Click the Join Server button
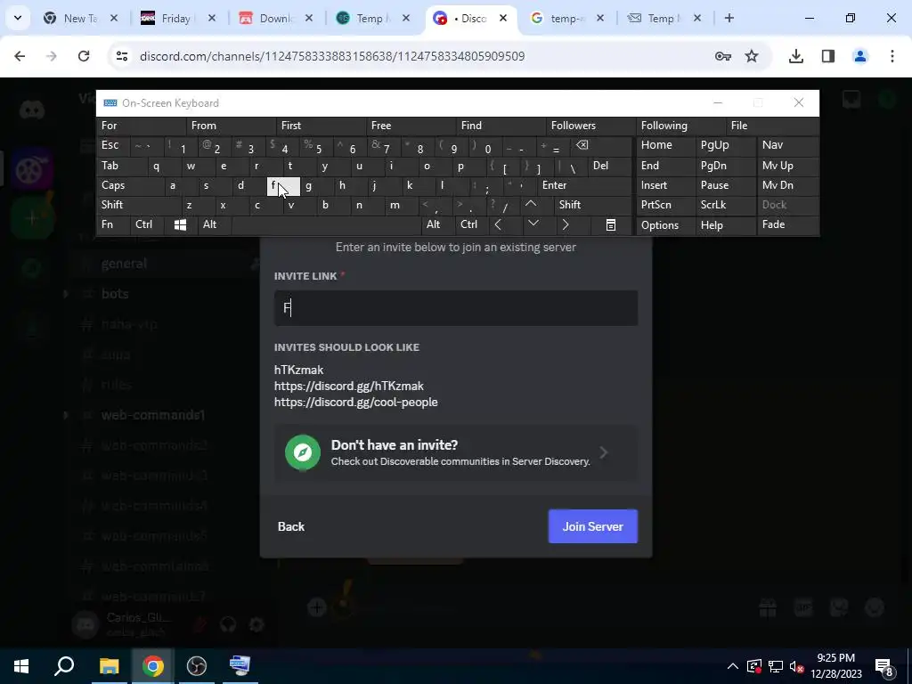The image size is (912, 684). pos(592,526)
